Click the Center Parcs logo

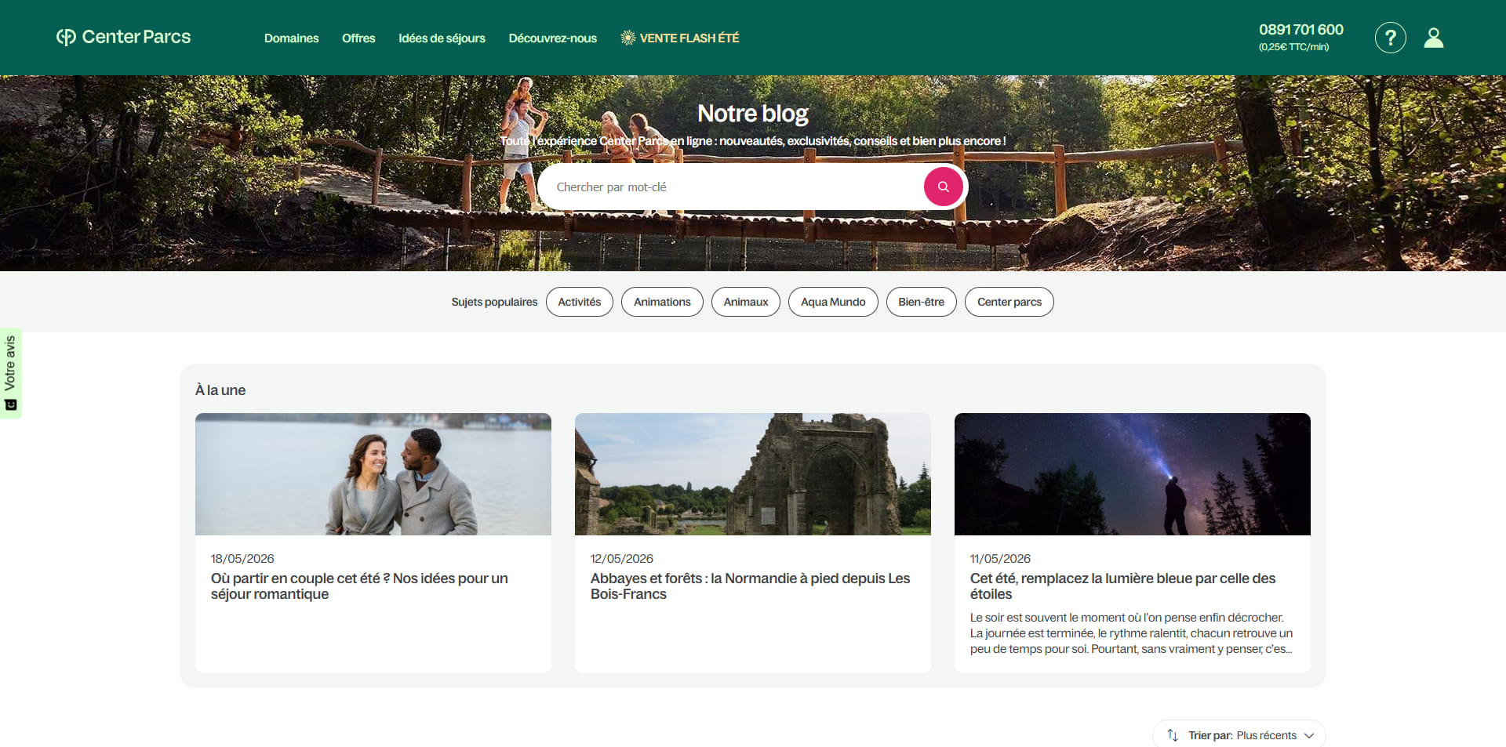123,37
